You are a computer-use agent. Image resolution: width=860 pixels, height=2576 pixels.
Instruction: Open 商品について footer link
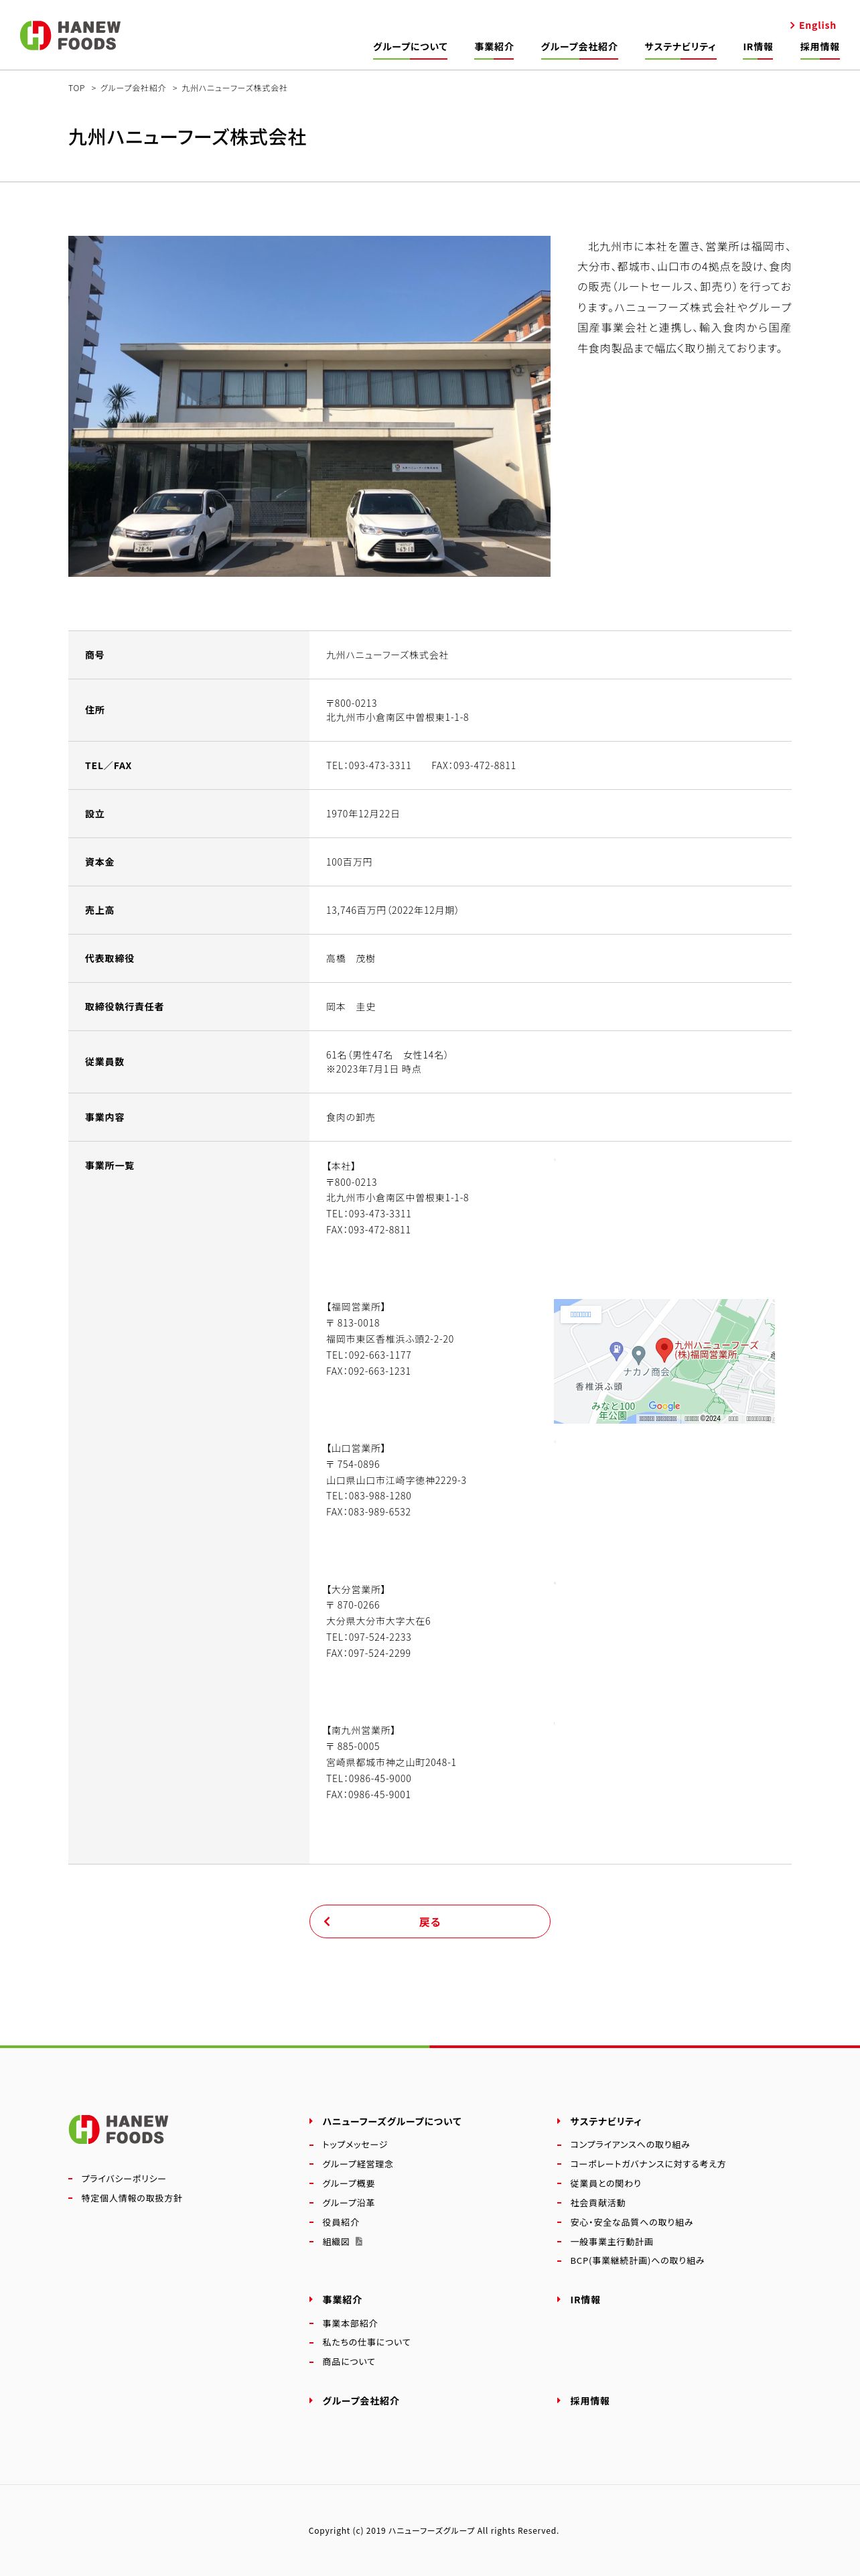348,2362
